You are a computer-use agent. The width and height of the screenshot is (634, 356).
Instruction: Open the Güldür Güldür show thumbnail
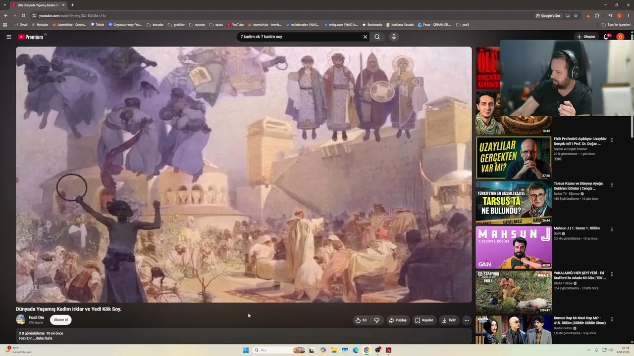pos(514,330)
